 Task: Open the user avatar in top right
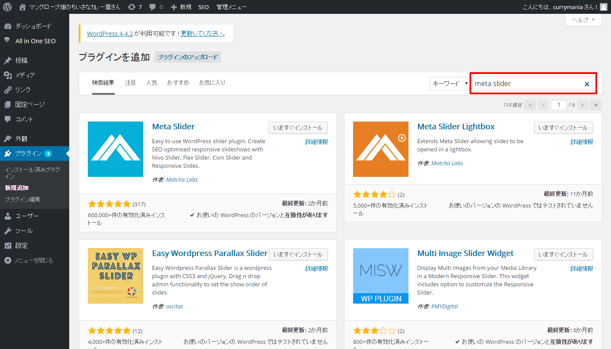603,7
